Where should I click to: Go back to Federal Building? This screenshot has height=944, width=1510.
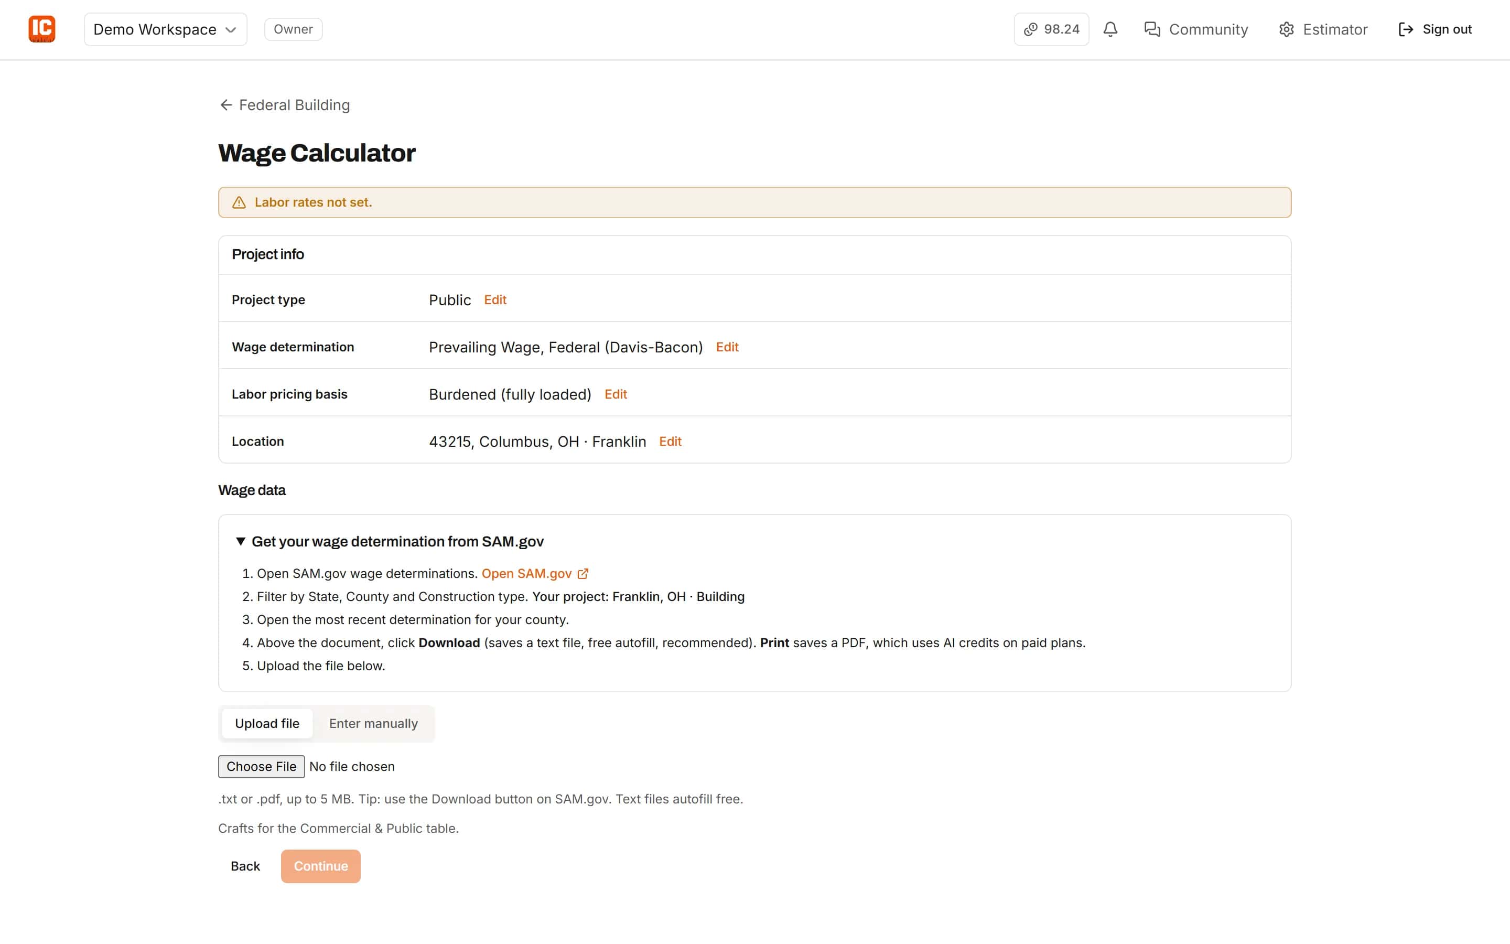point(285,105)
